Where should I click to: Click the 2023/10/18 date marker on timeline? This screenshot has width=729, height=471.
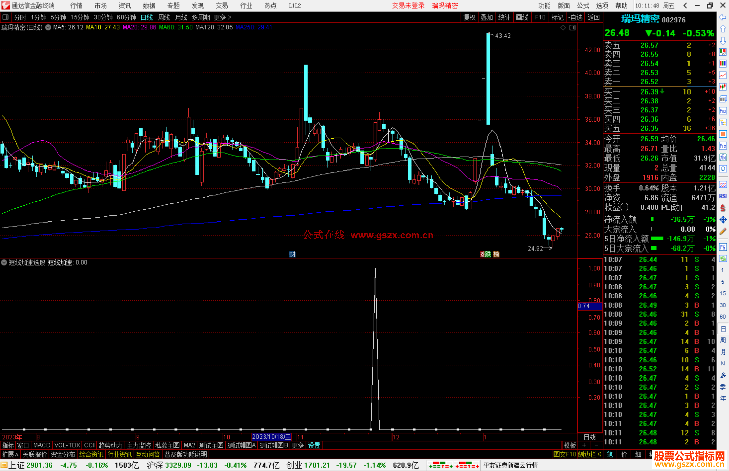click(271, 437)
